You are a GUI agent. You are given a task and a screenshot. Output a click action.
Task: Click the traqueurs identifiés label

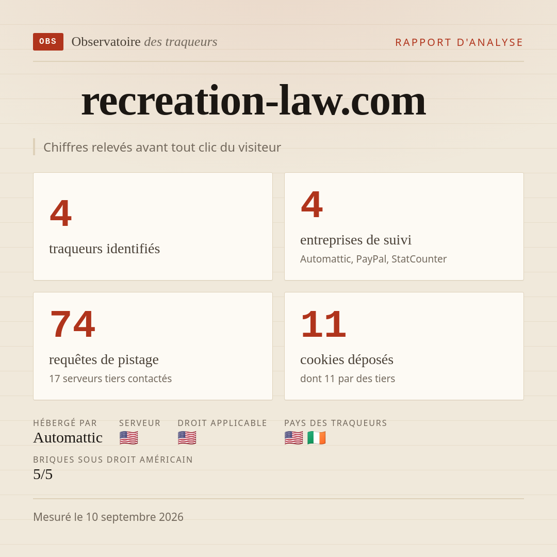tap(104, 249)
